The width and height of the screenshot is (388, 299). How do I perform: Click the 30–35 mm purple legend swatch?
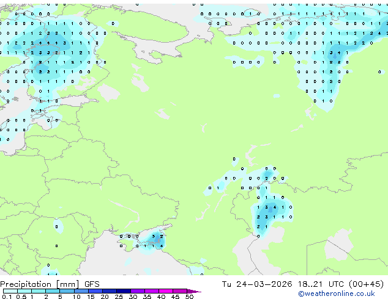pyautogui.click(x=137, y=291)
